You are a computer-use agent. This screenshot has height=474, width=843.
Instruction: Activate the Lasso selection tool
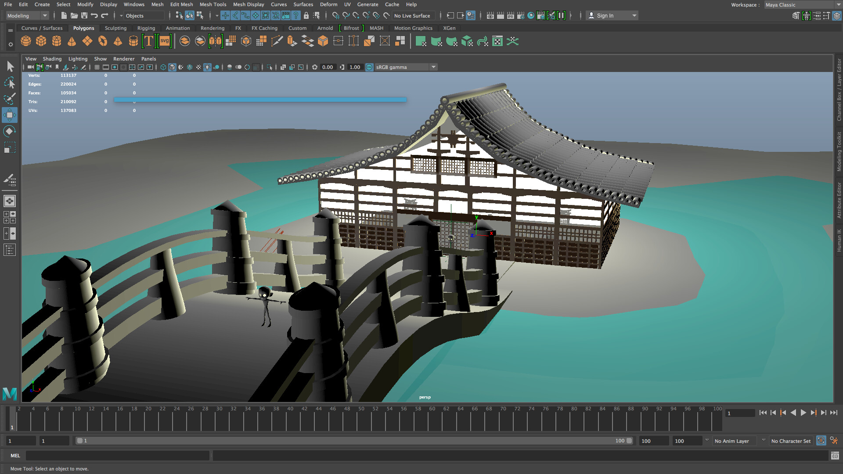coord(10,83)
